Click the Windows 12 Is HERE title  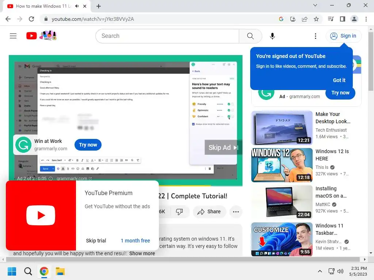pos(332,155)
